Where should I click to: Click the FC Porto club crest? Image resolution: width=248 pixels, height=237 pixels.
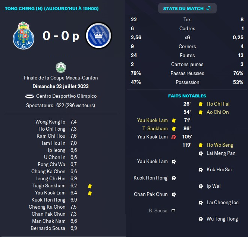tap(23, 36)
